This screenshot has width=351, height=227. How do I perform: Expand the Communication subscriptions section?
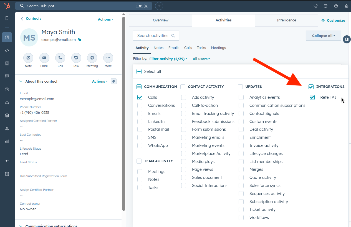[21, 226]
